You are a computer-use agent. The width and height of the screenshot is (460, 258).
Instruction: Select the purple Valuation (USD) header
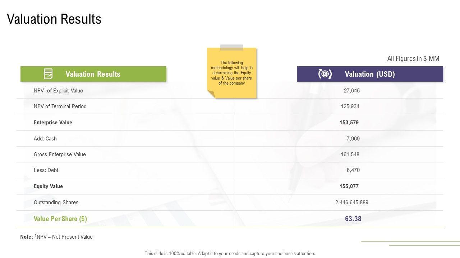[x=370, y=74]
